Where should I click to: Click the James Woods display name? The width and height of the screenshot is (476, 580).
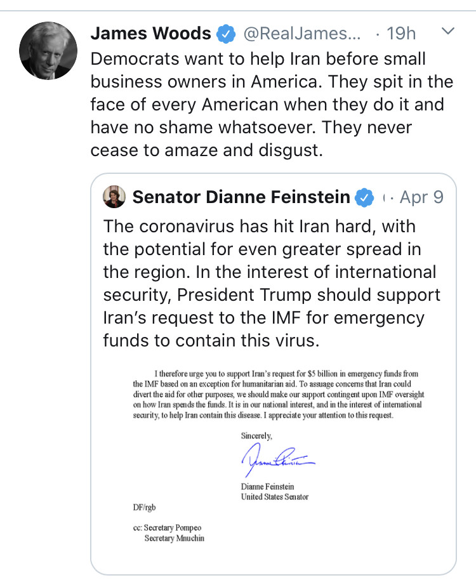point(151,33)
